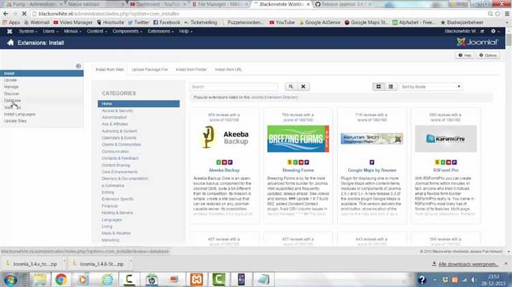Select the Calendars & Events category
The image size is (512, 287).
coord(119,138)
